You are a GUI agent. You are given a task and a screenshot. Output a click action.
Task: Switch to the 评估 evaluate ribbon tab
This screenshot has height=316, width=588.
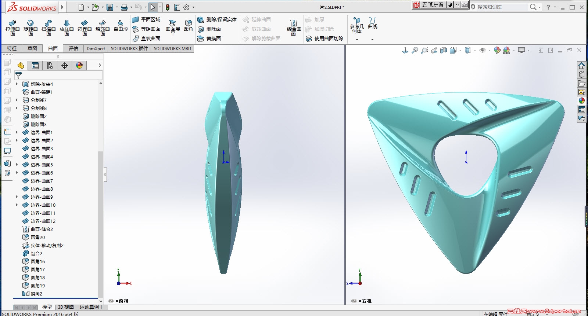point(73,48)
